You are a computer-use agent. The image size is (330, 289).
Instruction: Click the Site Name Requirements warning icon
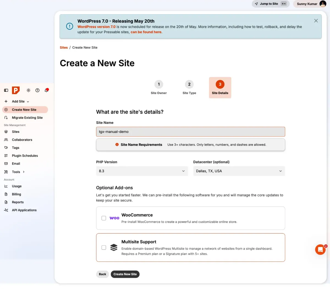pos(117,144)
